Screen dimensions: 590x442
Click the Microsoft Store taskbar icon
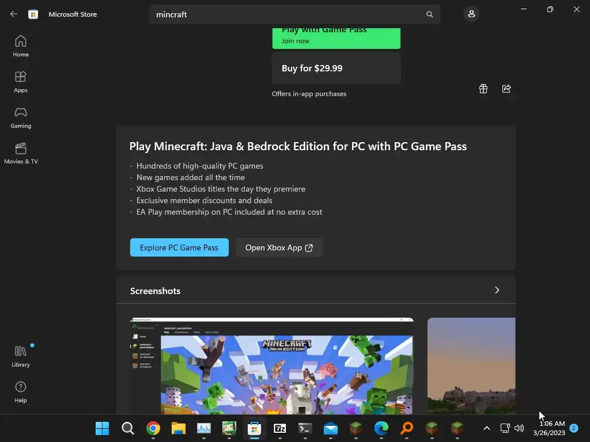tap(254, 428)
